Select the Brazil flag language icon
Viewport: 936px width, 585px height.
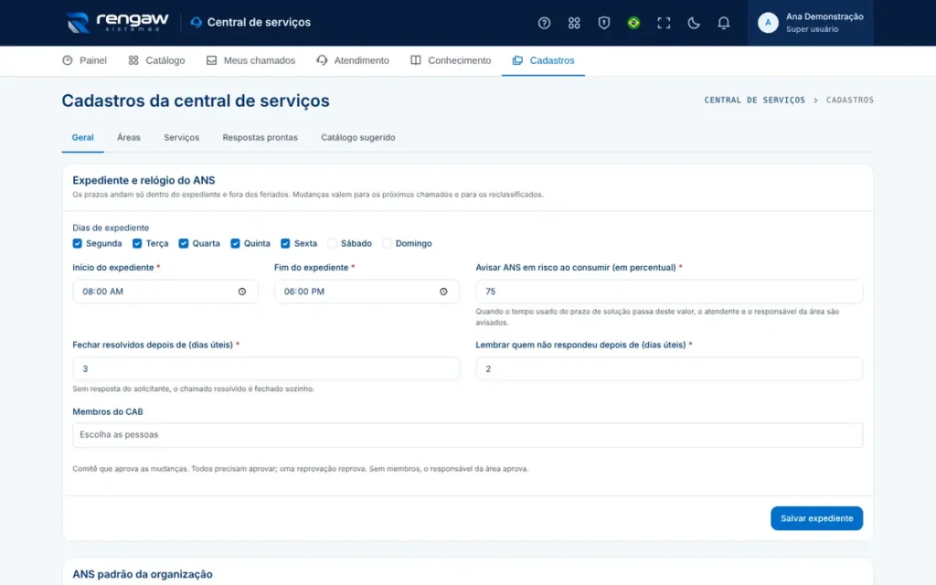[x=633, y=23]
